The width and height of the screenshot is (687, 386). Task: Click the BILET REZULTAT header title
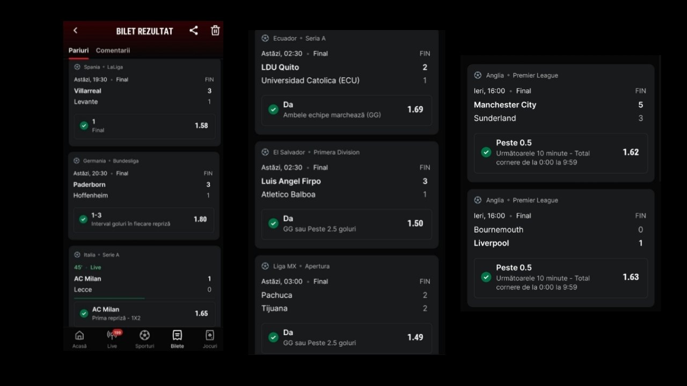tap(144, 31)
